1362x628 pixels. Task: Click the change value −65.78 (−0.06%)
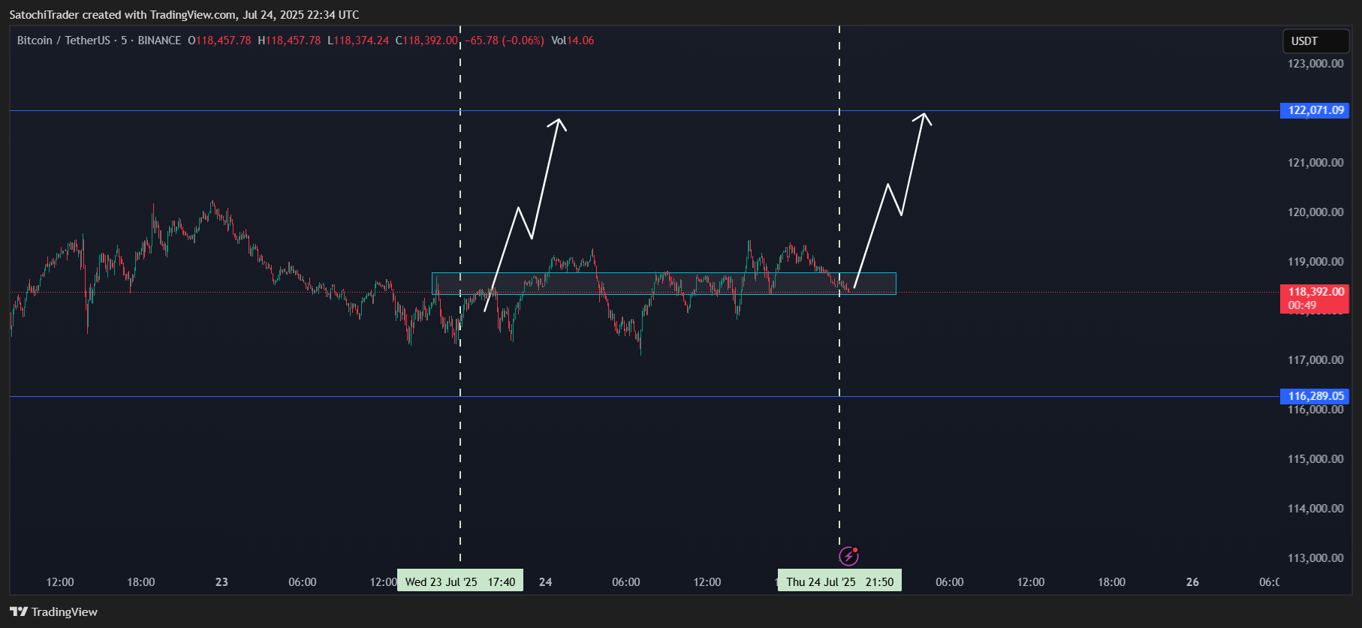505,41
